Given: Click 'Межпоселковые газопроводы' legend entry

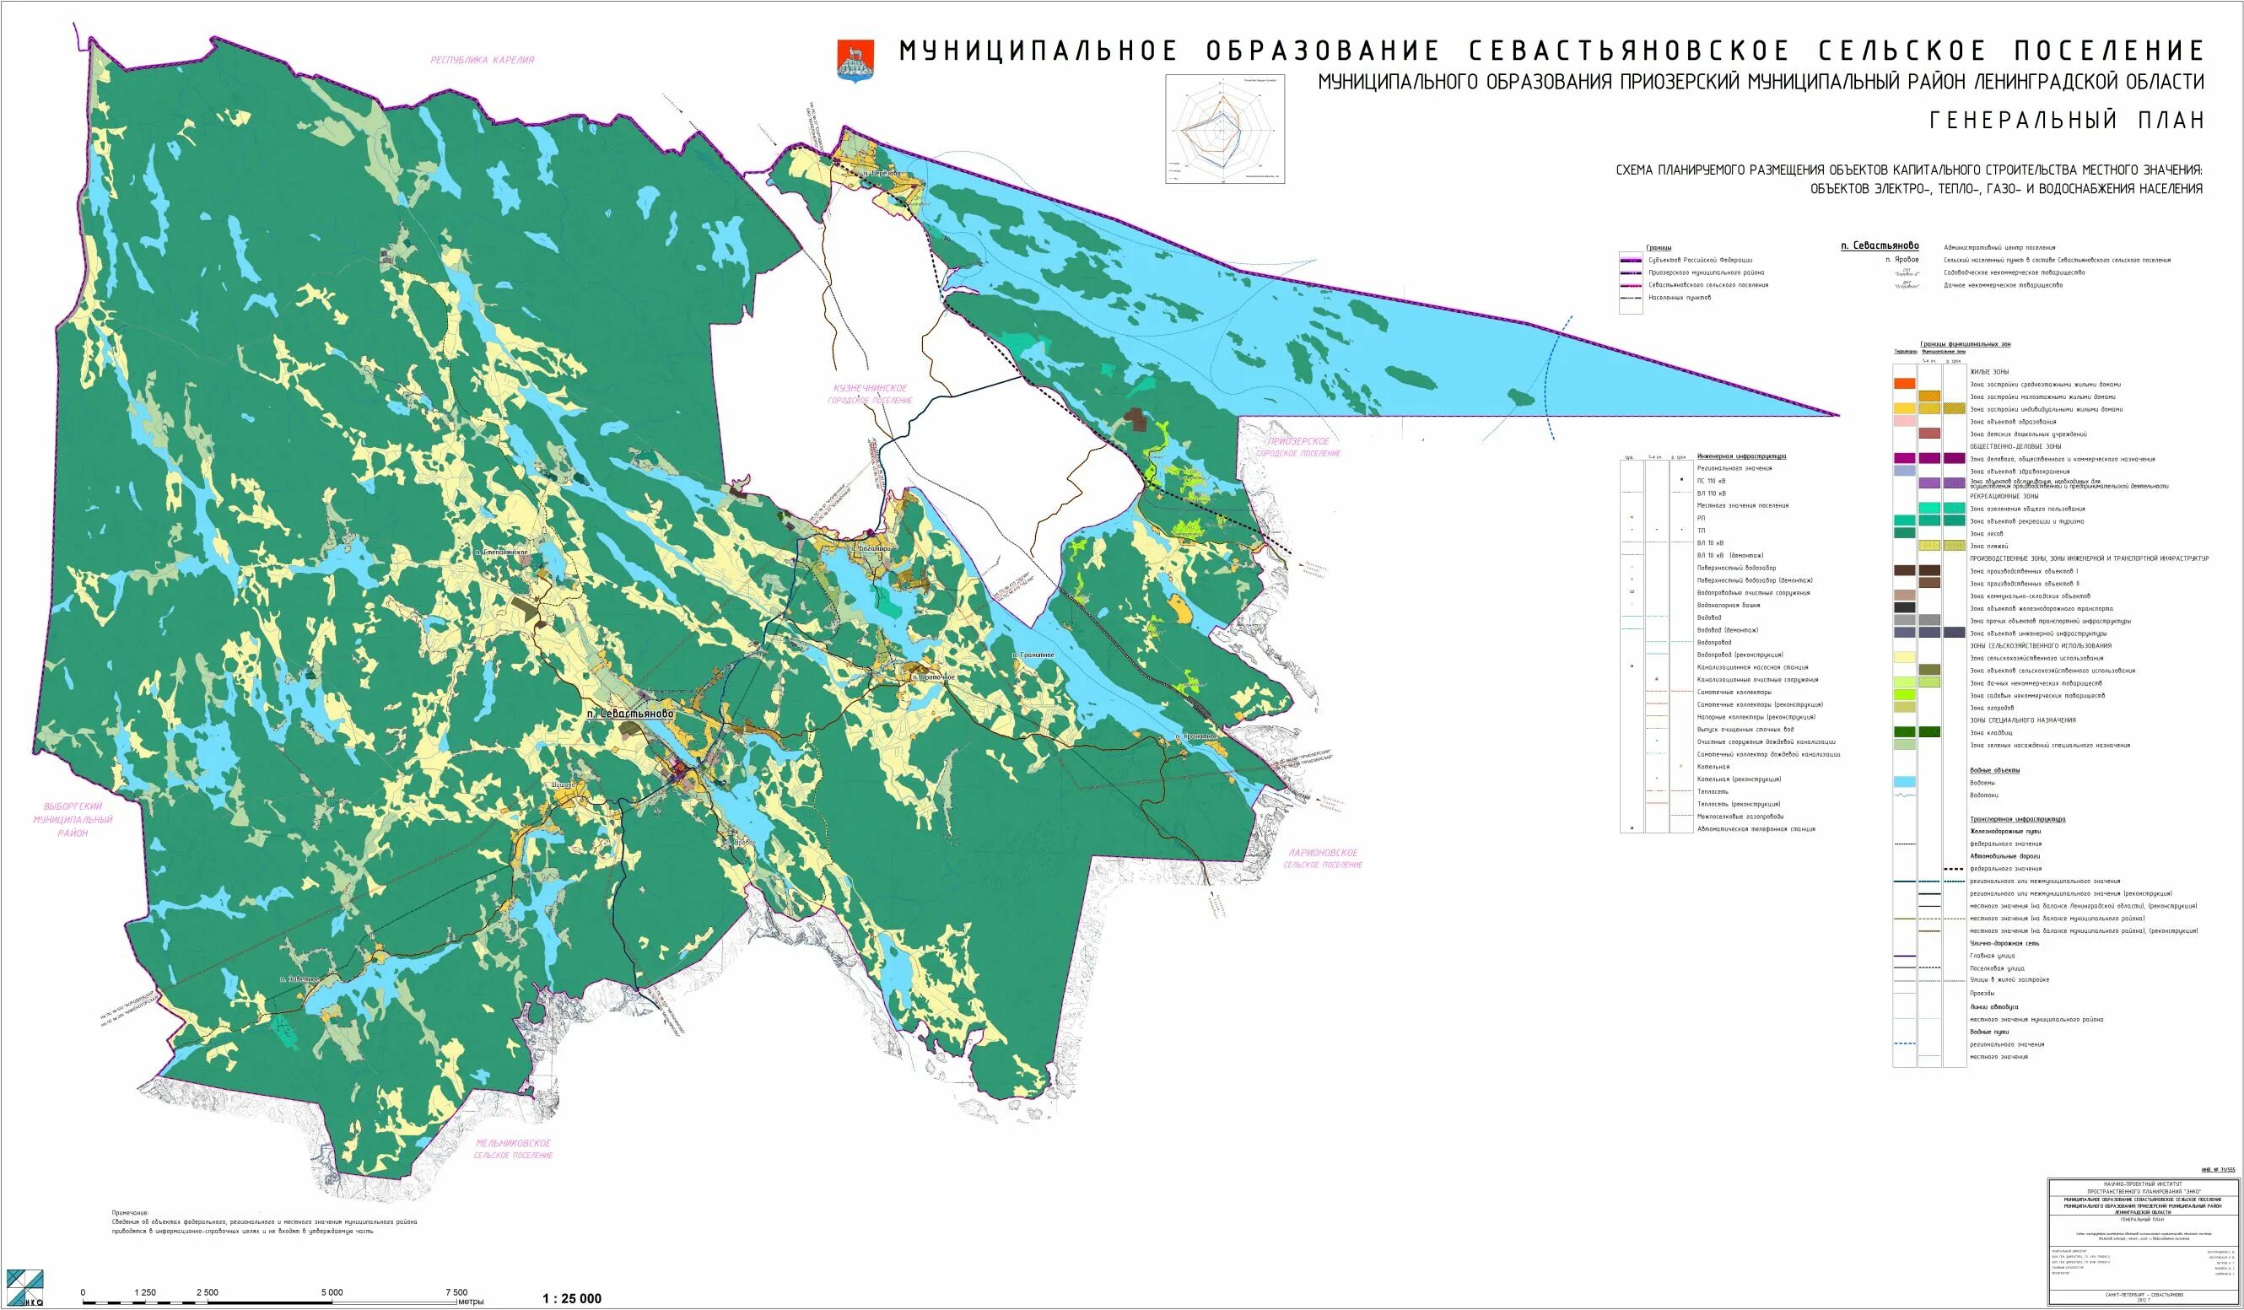Looking at the screenshot, I should point(1740,817).
